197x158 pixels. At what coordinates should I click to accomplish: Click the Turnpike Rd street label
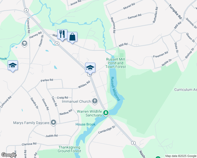click(x=175, y=12)
